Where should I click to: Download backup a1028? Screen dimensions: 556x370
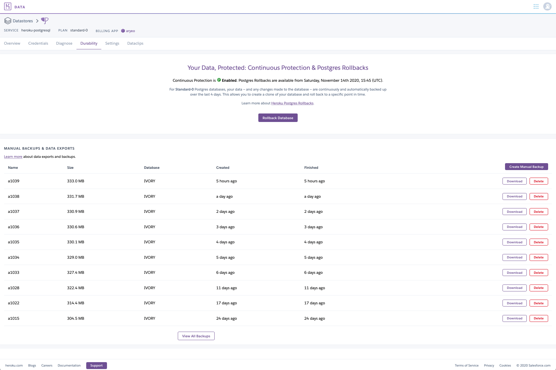point(514,288)
